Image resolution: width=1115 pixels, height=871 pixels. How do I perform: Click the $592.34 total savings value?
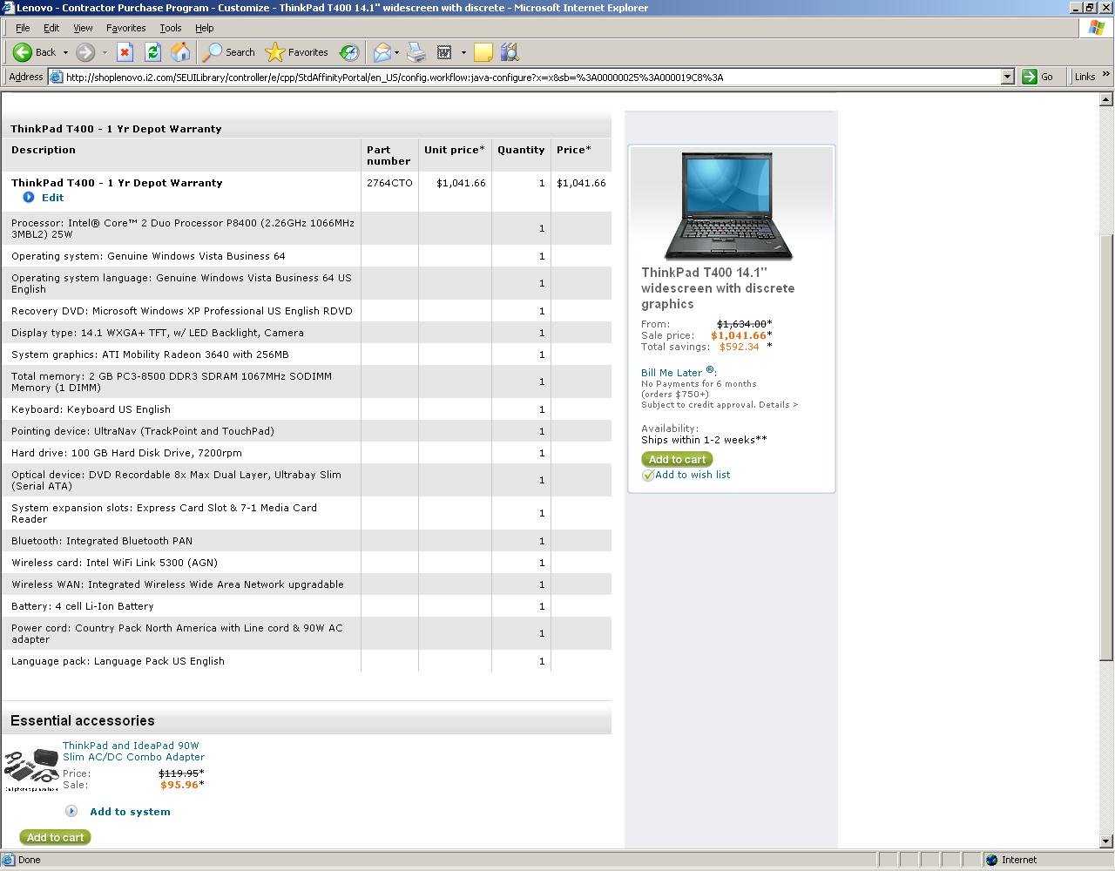[x=740, y=347]
